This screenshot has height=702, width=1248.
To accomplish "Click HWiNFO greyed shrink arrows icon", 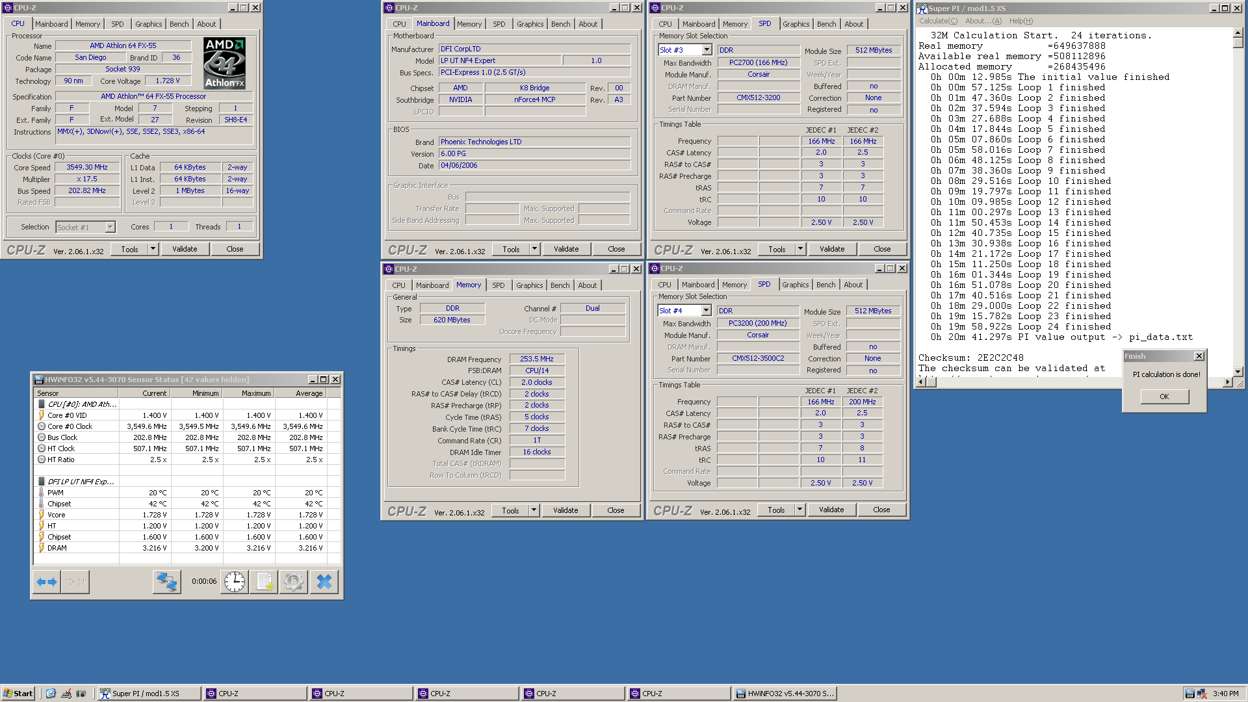I will pyautogui.click(x=75, y=582).
